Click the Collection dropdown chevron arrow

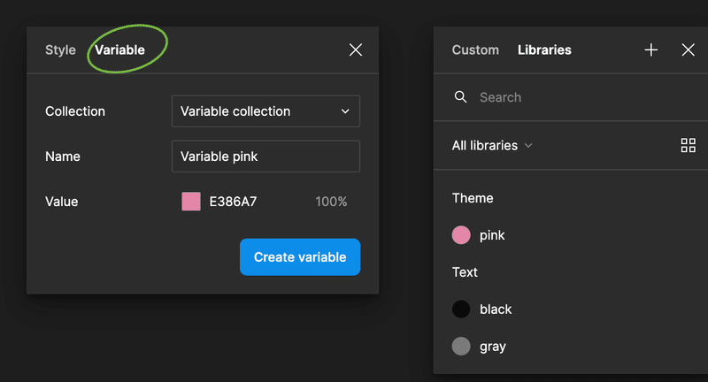345,111
